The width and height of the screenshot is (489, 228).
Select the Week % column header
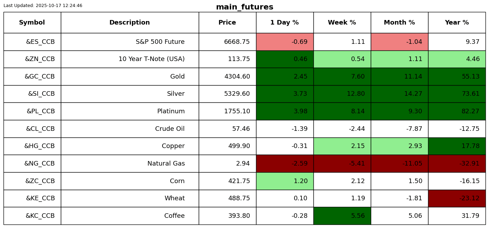342,22
